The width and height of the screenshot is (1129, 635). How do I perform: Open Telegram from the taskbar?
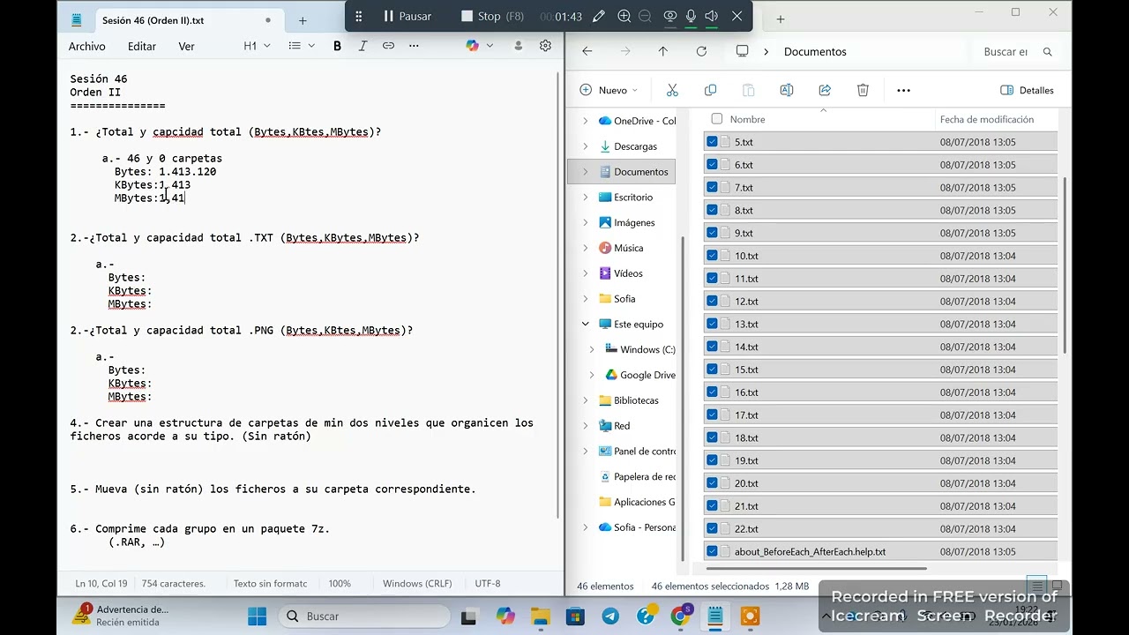point(610,616)
